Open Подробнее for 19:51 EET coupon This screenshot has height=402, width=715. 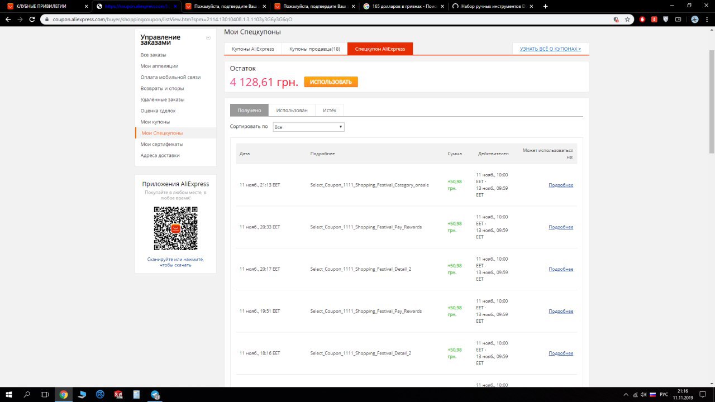(x=561, y=311)
